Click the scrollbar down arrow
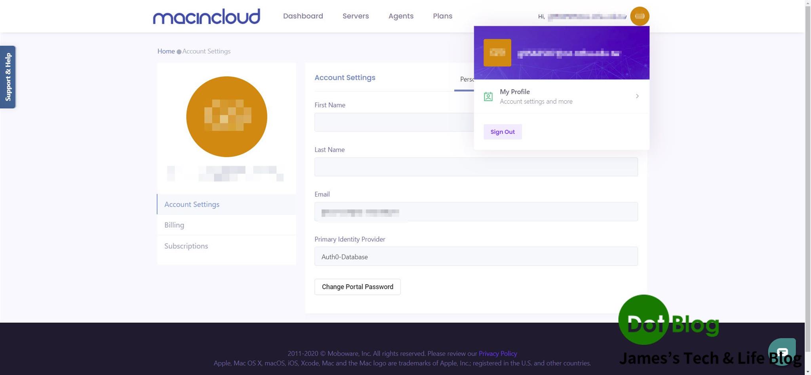The height and width of the screenshot is (375, 811). 807,371
